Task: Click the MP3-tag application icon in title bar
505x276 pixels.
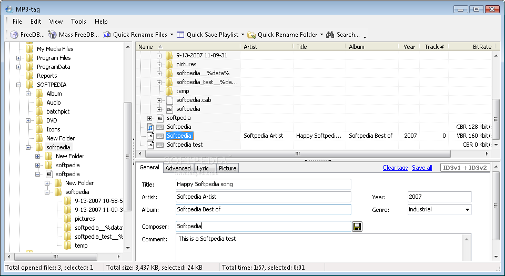Action: (9, 9)
